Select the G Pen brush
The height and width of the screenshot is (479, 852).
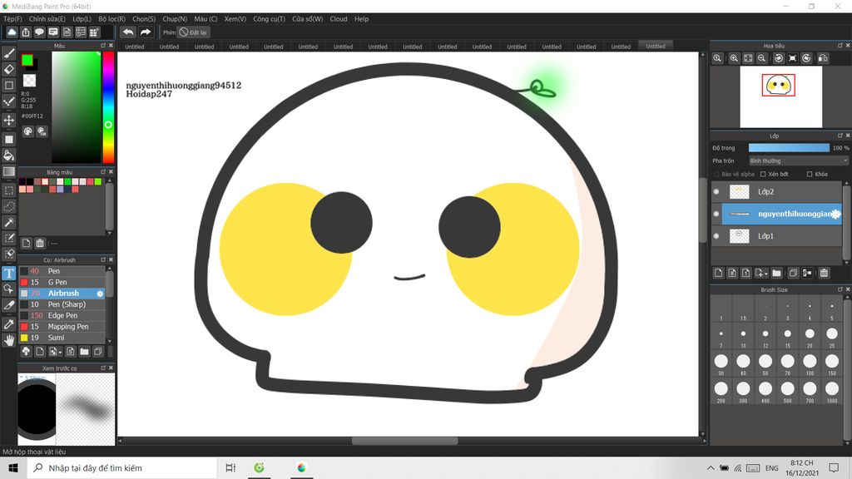pos(62,283)
